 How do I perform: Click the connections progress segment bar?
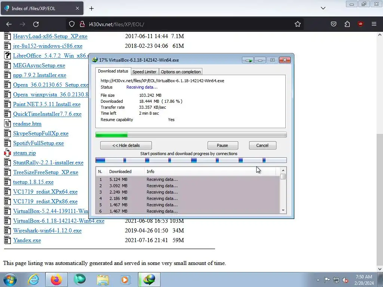coord(191,160)
